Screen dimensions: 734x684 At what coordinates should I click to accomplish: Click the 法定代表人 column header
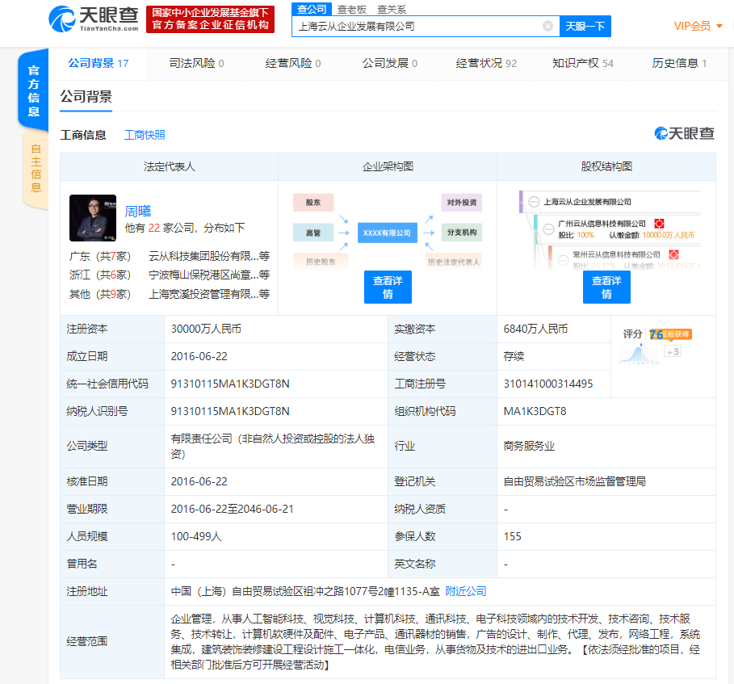pos(169,166)
